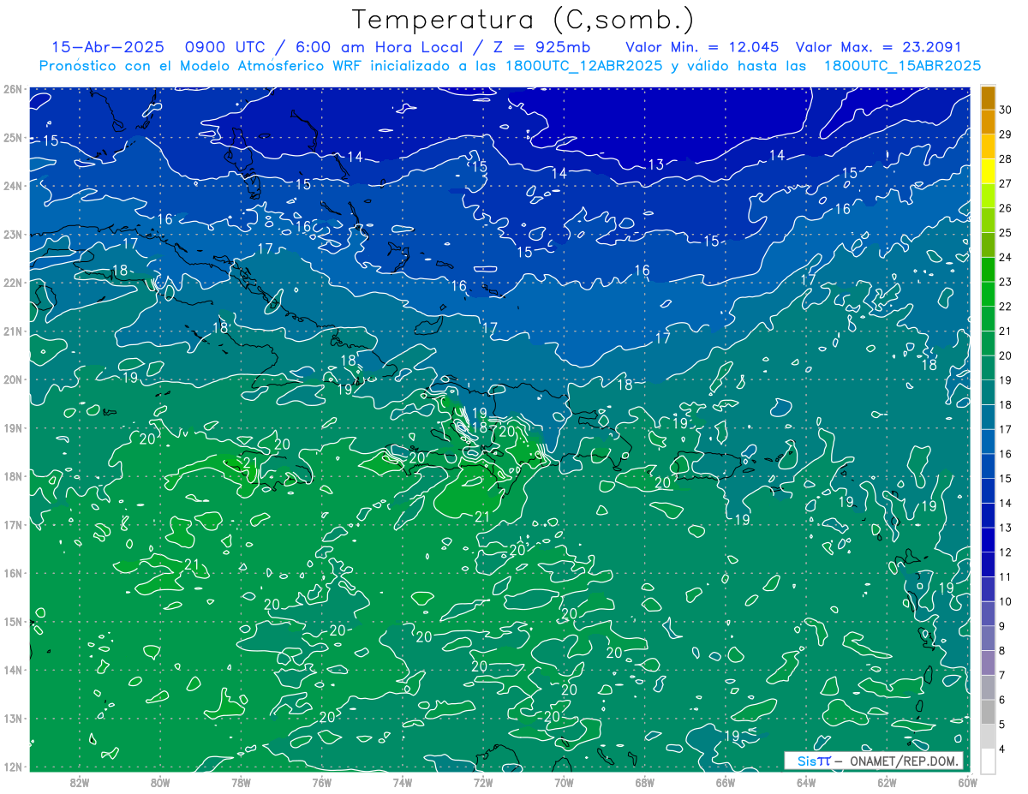This screenshot has width=1028, height=794.
Task: Click the 80W longitude axis label
Action: [x=160, y=782]
